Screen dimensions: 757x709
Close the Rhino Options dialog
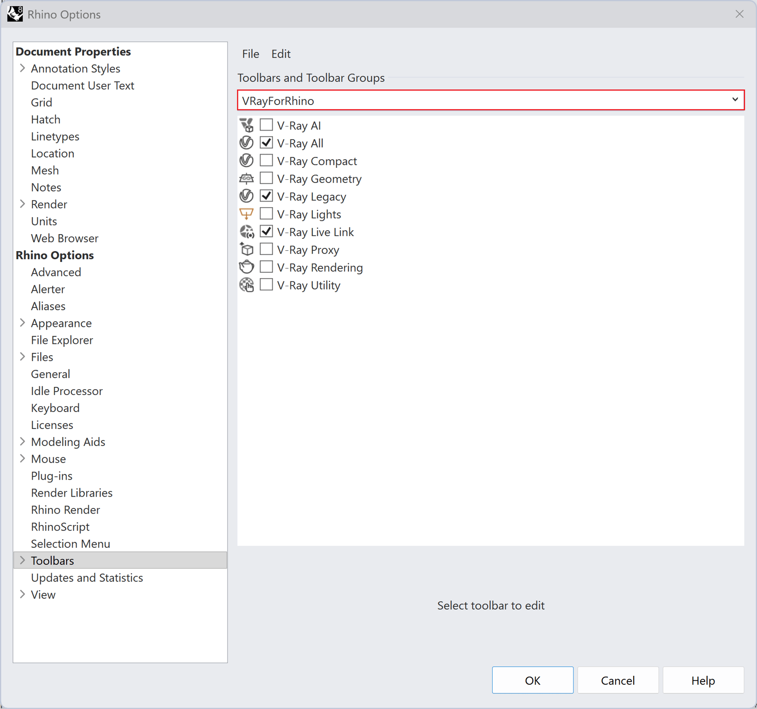pyautogui.click(x=739, y=14)
